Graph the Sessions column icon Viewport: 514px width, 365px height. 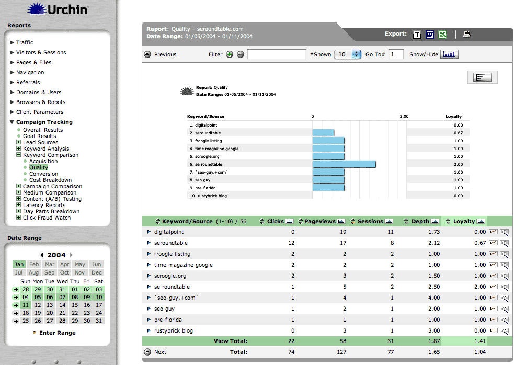pyautogui.click(x=389, y=221)
